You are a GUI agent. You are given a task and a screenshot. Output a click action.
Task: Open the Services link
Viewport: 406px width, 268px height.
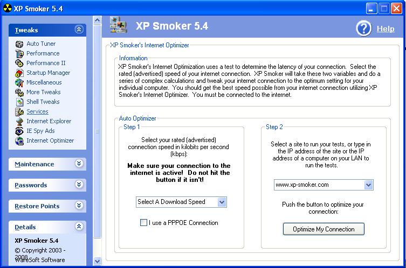click(37, 111)
